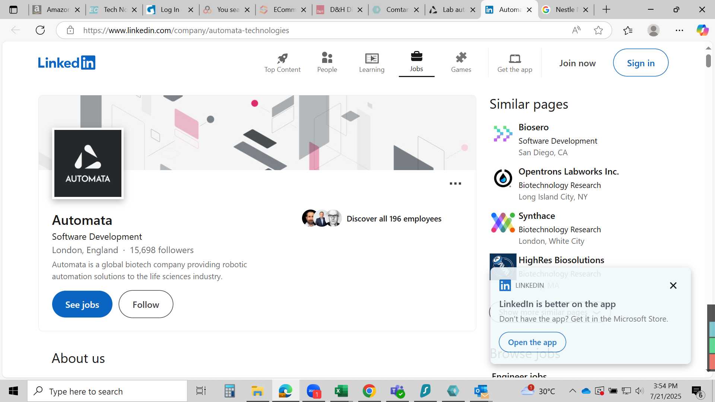Open People navigation item
The height and width of the screenshot is (402, 715).
pos(327,63)
